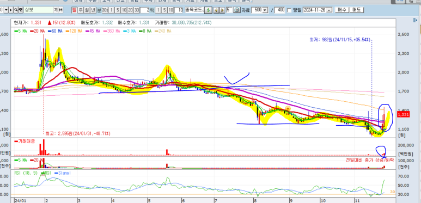The image size is (421, 203).
Task: Select the 일 daily chart period toggle
Action: (74, 10)
